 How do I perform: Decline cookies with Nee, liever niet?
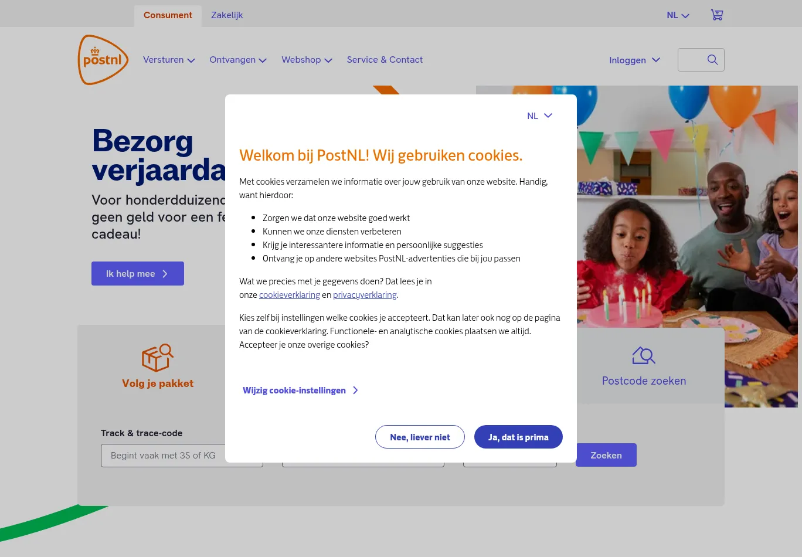pos(420,437)
